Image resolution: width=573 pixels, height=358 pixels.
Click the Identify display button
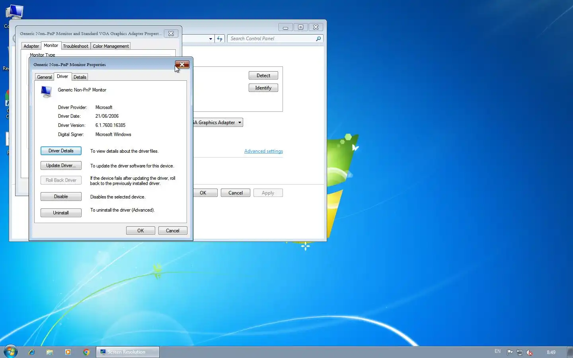263,88
